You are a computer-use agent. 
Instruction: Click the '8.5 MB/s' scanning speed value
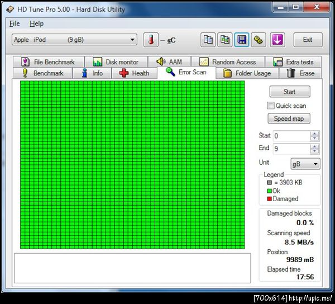(x=299, y=242)
